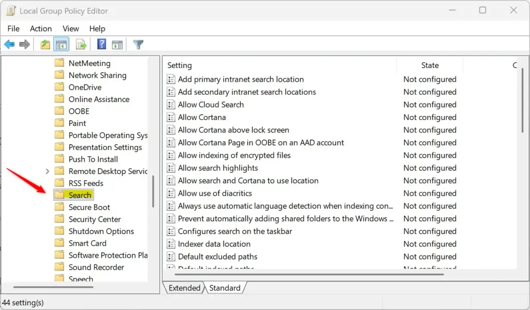Select Push To Install in the tree

[x=93, y=159]
